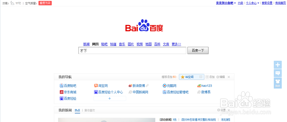Click the 新浪微博 site icon
Screen dimensions: 287x122
[x=130, y=86]
